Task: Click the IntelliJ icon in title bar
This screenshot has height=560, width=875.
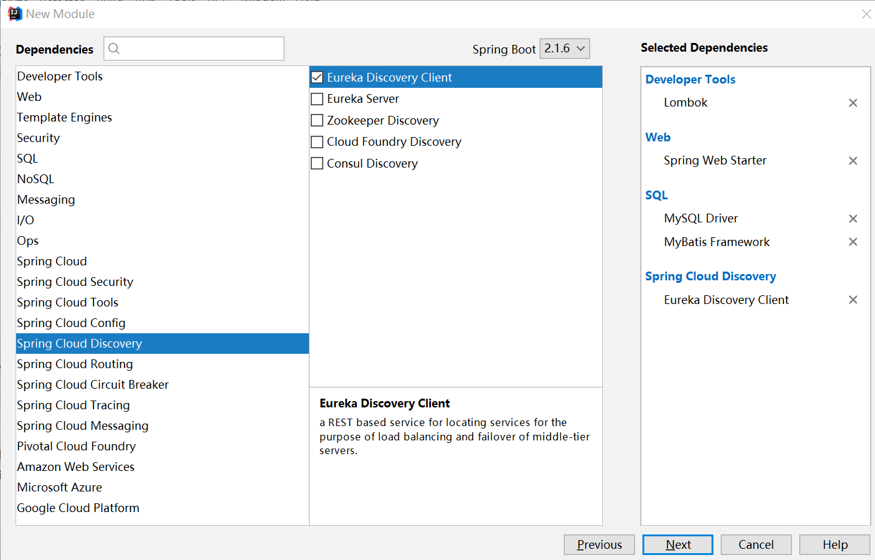Action: tap(15, 14)
